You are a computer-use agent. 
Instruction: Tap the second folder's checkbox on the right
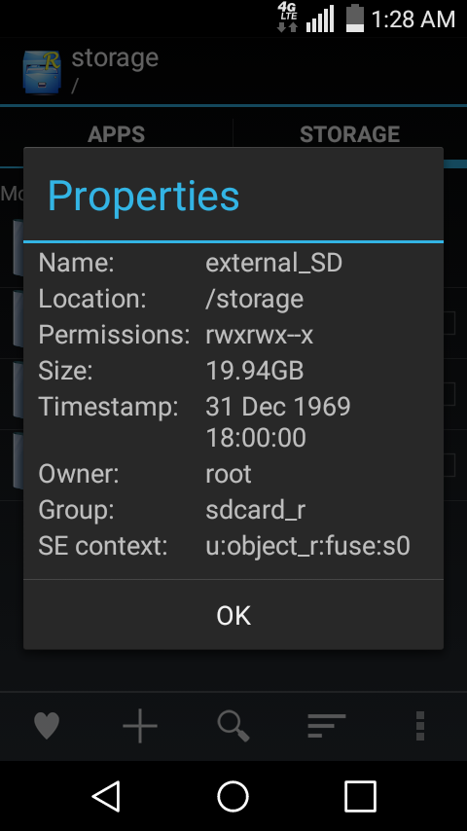click(x=449, y=394)
